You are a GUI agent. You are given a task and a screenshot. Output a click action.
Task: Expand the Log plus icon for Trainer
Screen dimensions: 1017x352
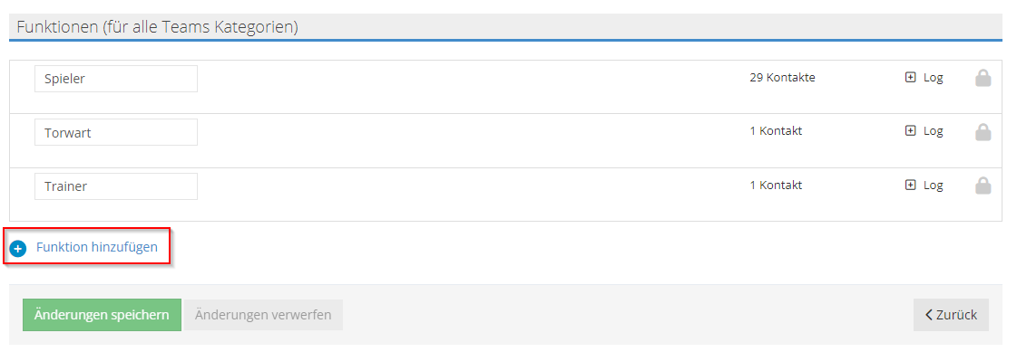tap(911, 186)
